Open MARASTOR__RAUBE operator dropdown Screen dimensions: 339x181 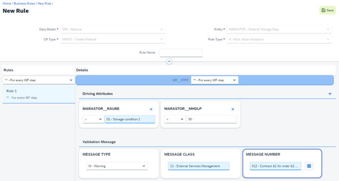point(93,119)
